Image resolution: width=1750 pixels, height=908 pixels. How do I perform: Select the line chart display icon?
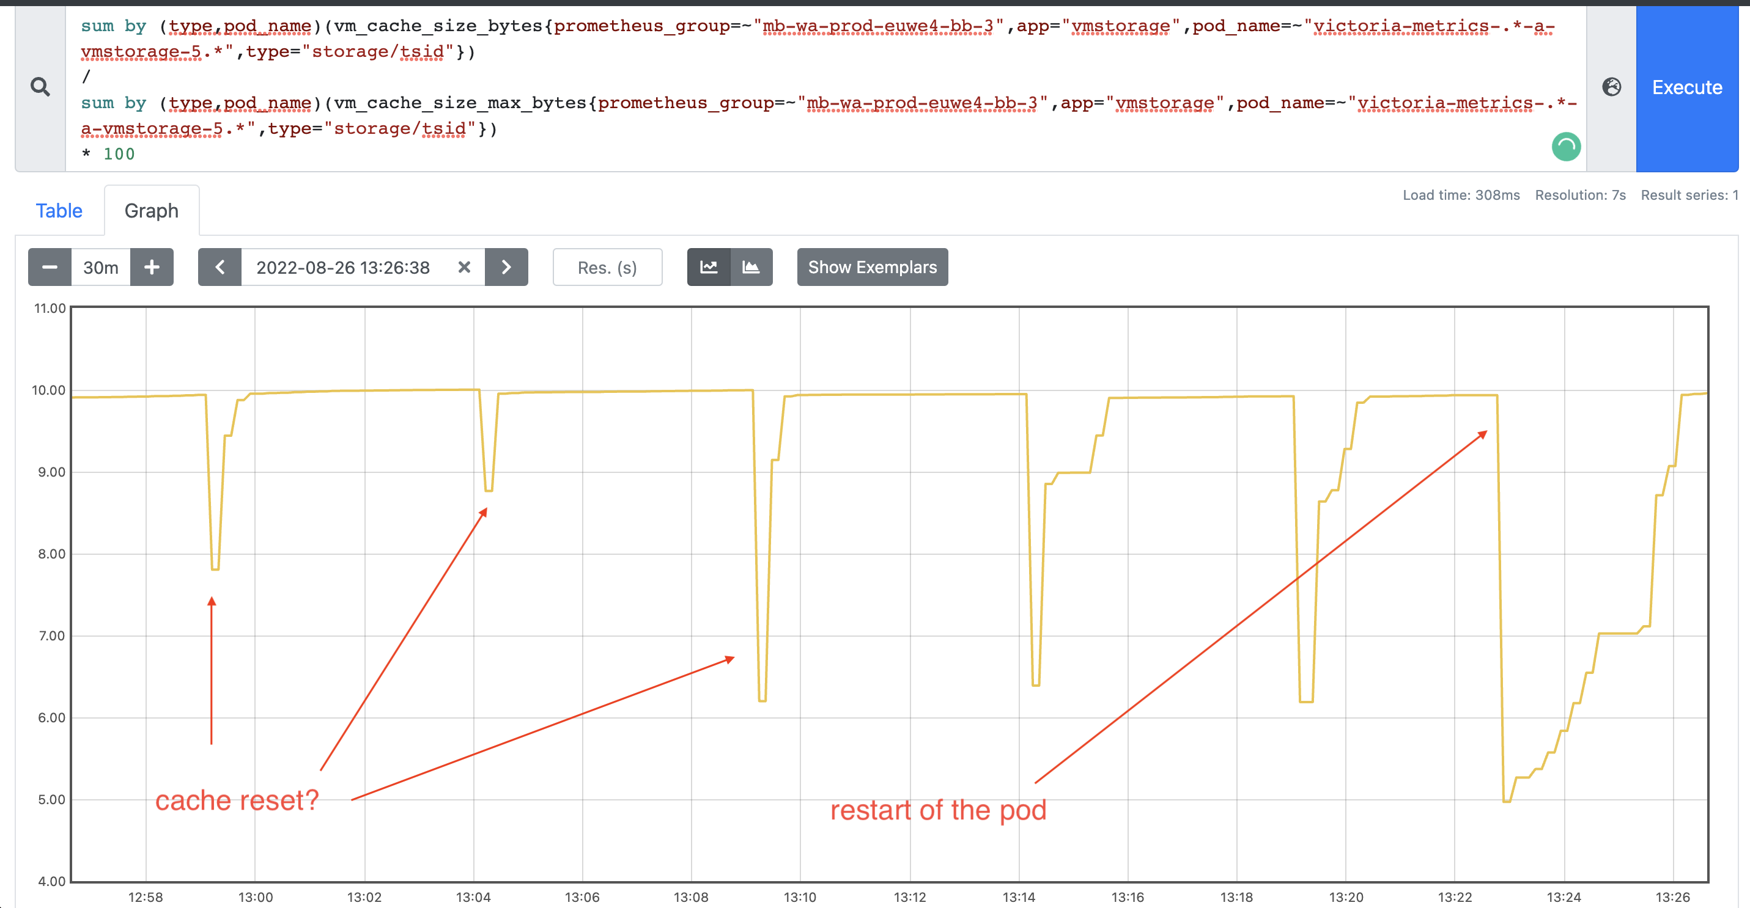point(709,268)
